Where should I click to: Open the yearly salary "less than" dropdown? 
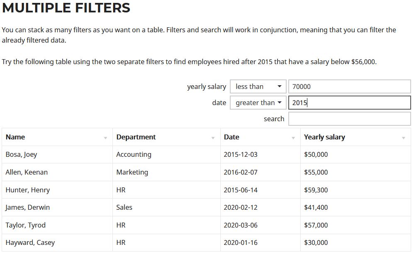click(258, 86)
